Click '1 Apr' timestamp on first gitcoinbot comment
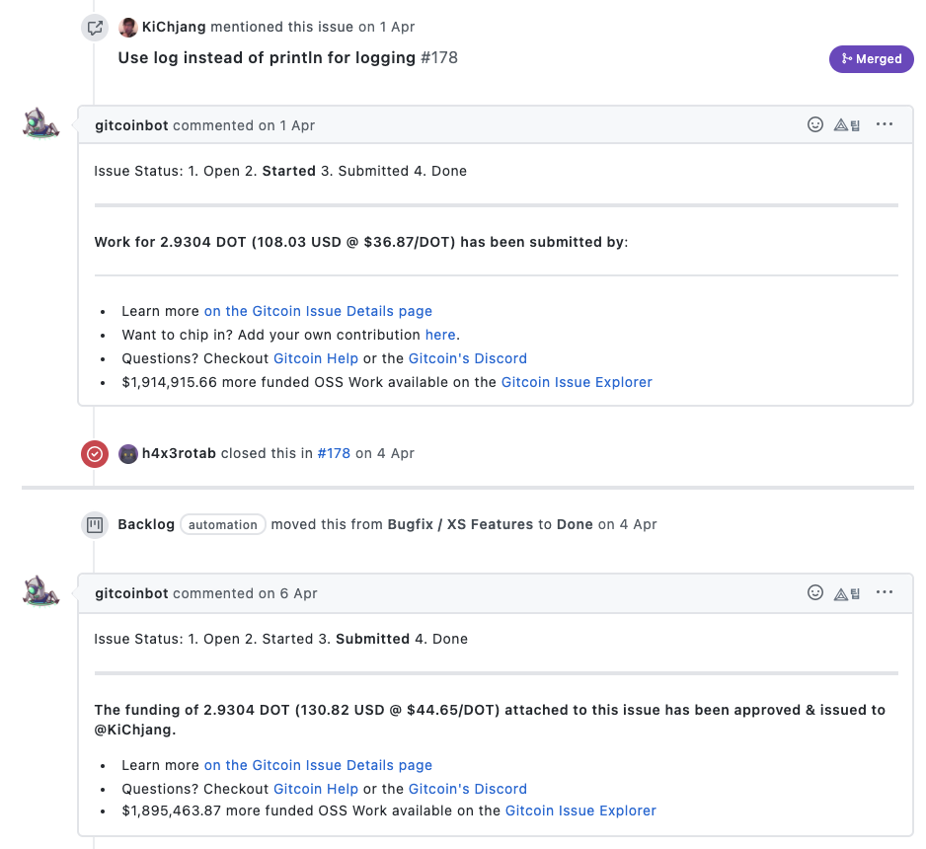The image size is (926, 849). [297, 125]
